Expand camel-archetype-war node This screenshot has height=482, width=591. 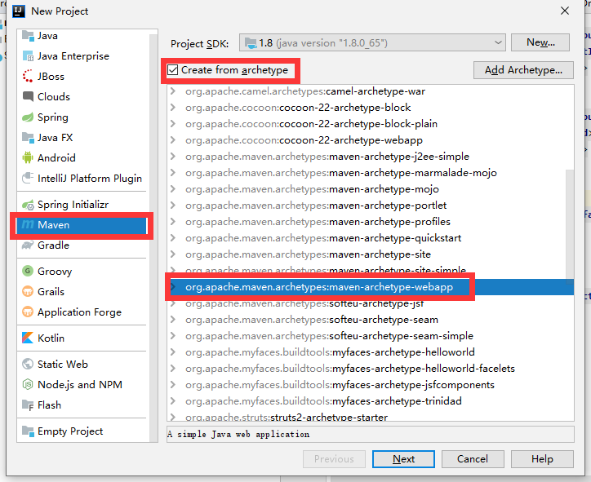[173, 91]
